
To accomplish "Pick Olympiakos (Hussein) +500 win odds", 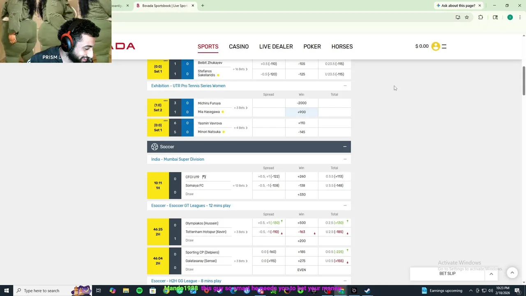I will 302,223.
